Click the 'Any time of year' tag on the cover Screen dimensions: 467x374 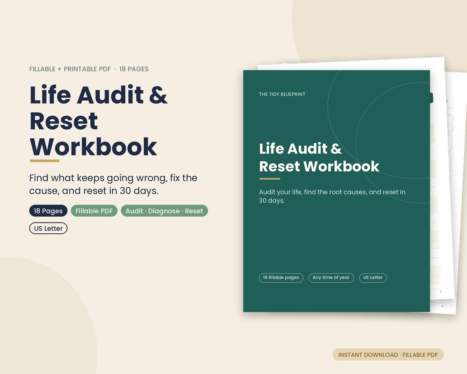[x=331, y=278]
